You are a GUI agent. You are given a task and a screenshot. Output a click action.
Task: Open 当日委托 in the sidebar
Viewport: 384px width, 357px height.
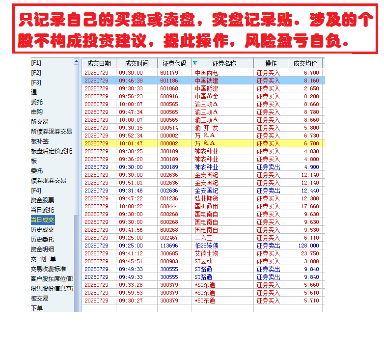coord(42,210)
